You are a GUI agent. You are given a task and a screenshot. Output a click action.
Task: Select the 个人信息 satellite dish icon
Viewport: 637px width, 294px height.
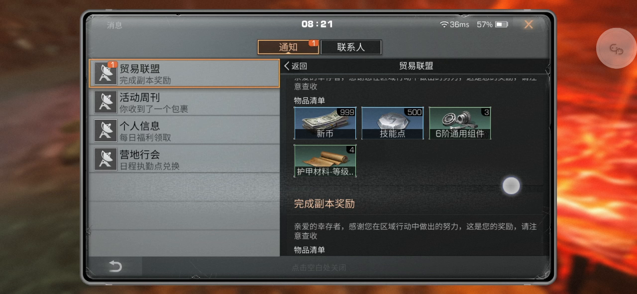pyautogui.click(x=106, y=131)
